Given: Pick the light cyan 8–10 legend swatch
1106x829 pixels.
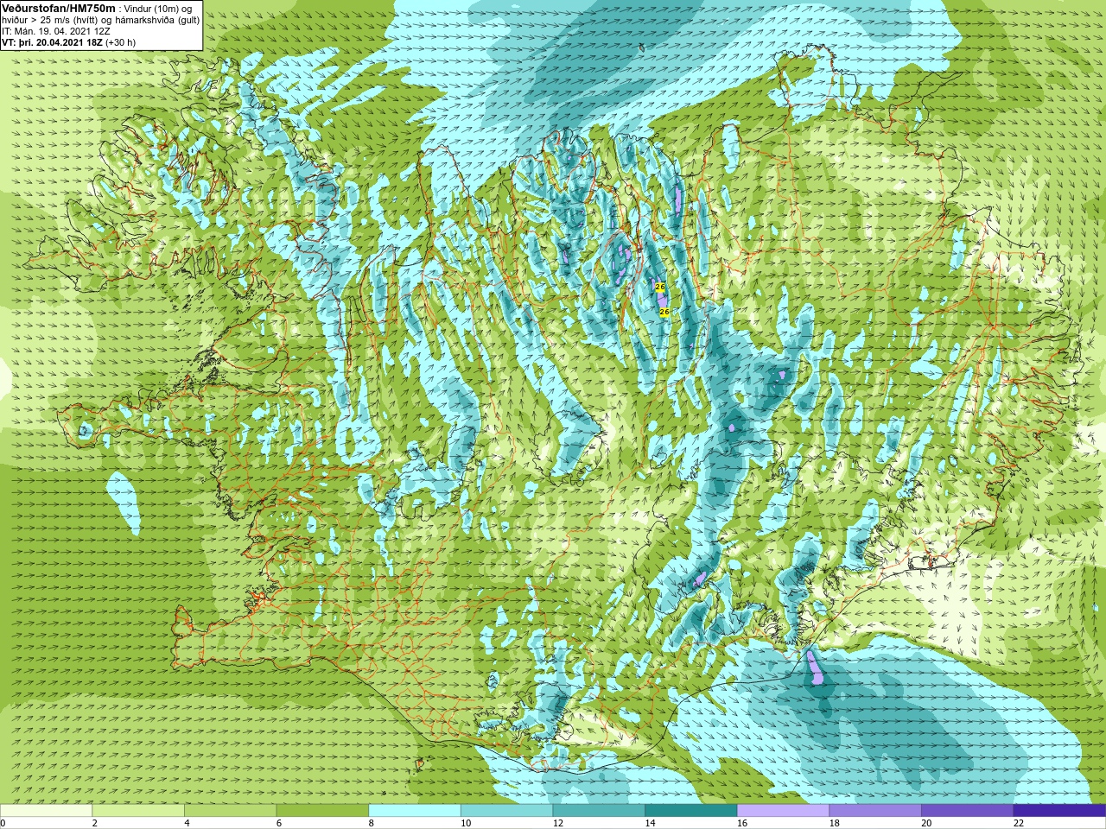Looking at the screenshot, I should coord(415,810).
